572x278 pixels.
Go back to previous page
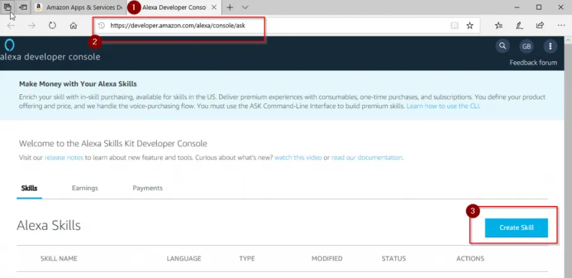(x=11, y=25)
